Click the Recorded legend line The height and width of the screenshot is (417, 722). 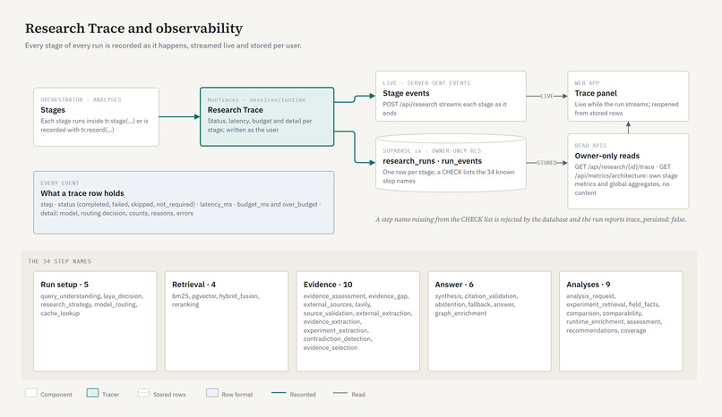[x=279, y=393]
